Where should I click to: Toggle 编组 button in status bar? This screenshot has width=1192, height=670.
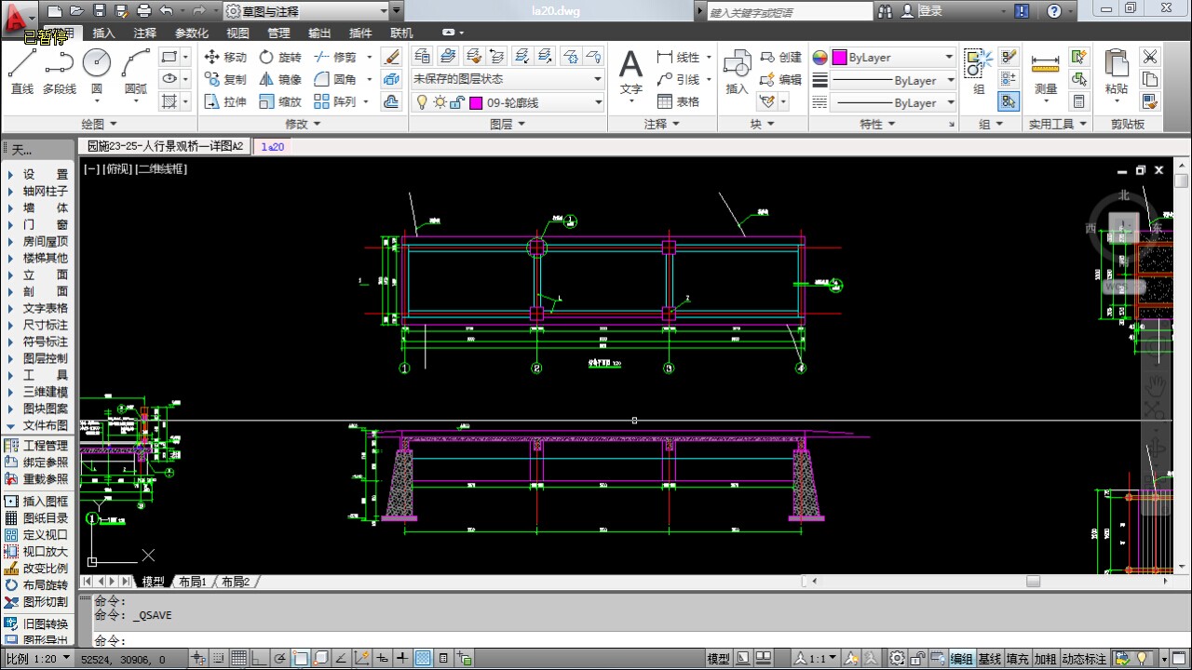click(962, 659)
